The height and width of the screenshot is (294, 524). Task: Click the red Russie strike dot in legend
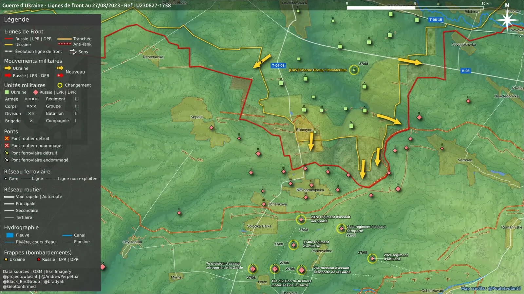pyautogui.click(x=39, y=259)
